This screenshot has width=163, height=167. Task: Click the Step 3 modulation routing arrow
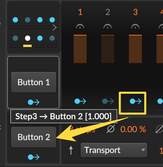[135, 101]
